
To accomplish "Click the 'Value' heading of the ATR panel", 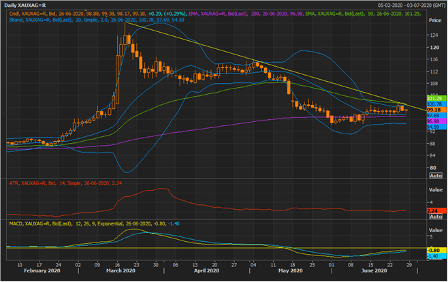I will pyautogui.click(x=436, y=190).
